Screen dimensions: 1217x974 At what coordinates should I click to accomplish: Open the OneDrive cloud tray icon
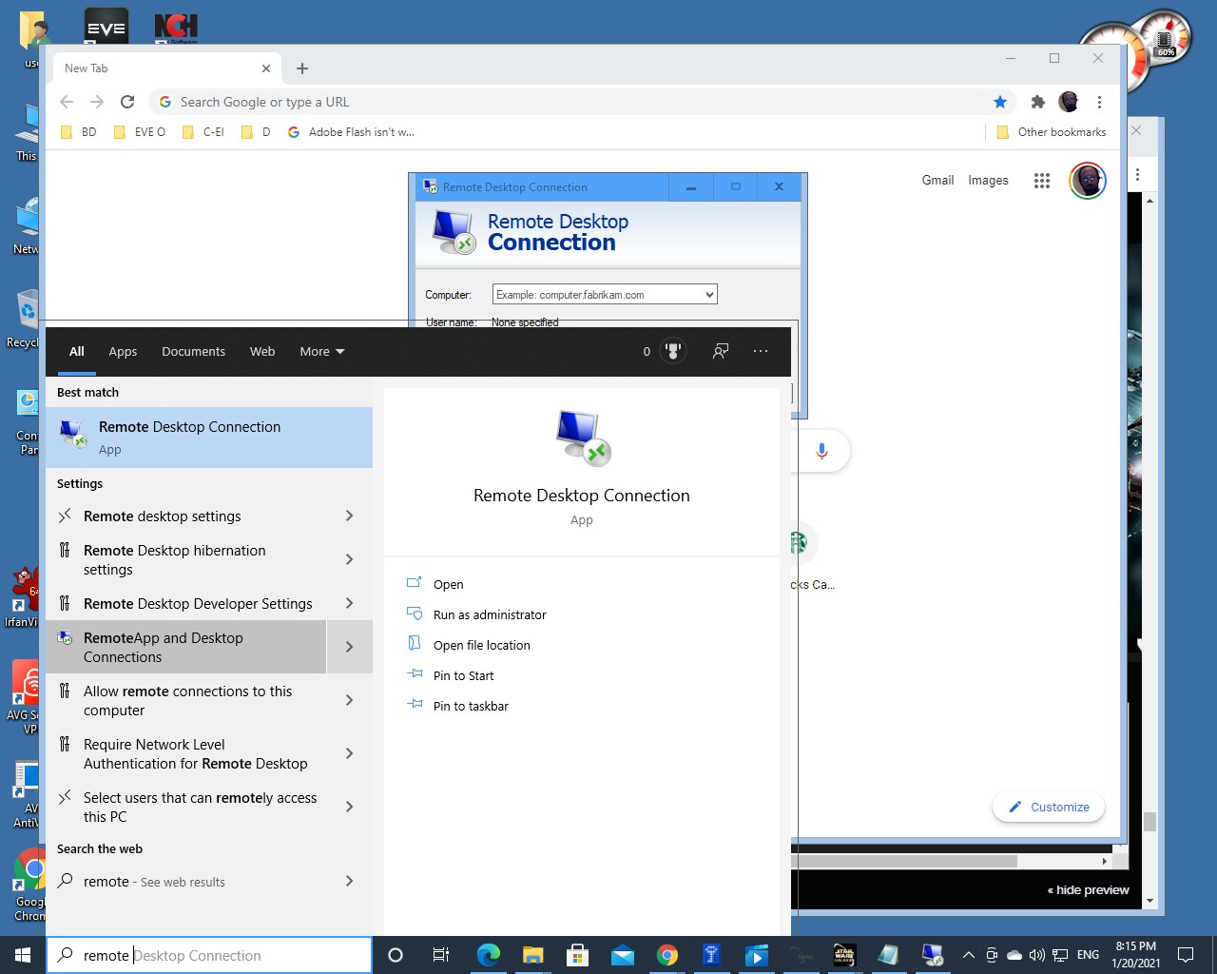click(1014, 955)
